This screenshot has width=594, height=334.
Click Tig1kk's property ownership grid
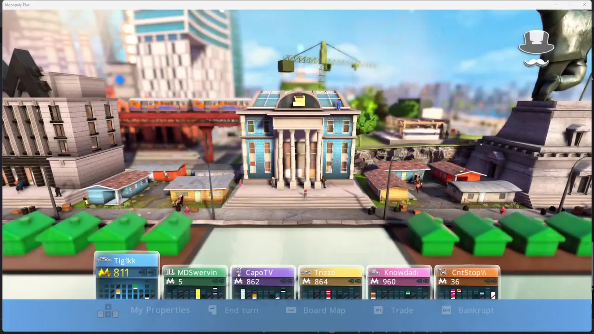pyautogui.click(x=127, y=289)
